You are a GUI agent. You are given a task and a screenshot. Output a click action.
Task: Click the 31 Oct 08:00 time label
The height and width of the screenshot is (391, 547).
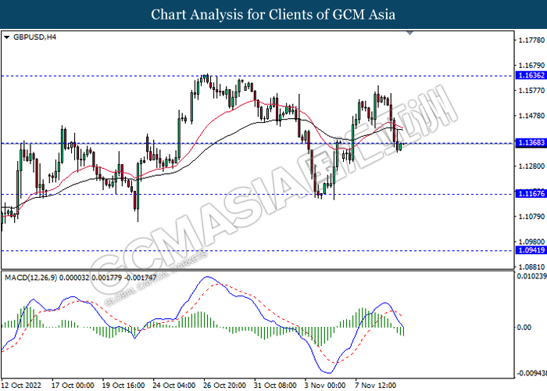click(x=275, y=386)
